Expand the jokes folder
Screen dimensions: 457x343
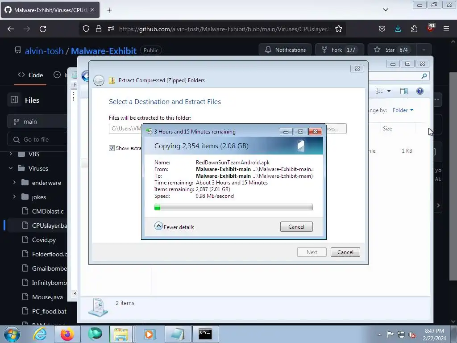(14, 197)
